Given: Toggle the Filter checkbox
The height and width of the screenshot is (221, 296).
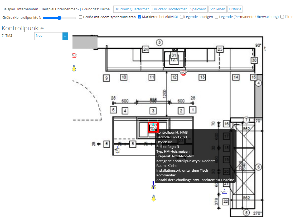Looking at the screenshot, I should (282, 17).
